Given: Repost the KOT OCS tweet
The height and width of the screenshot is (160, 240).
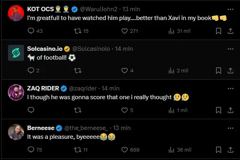Looking at the screenshot, I should (78, 31).
